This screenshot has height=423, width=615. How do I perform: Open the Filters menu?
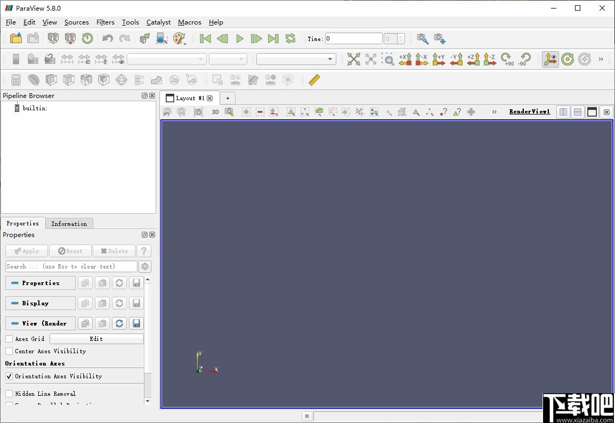tap(105, 22)
